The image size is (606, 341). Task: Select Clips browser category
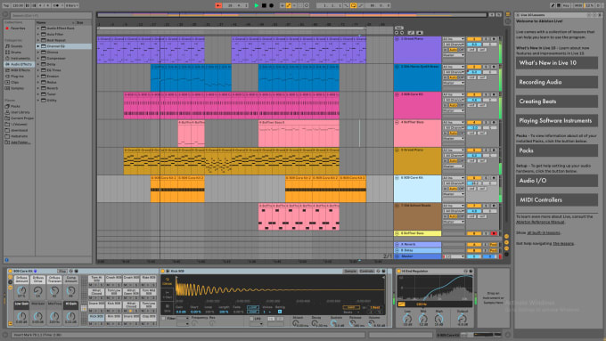(14, 82)
